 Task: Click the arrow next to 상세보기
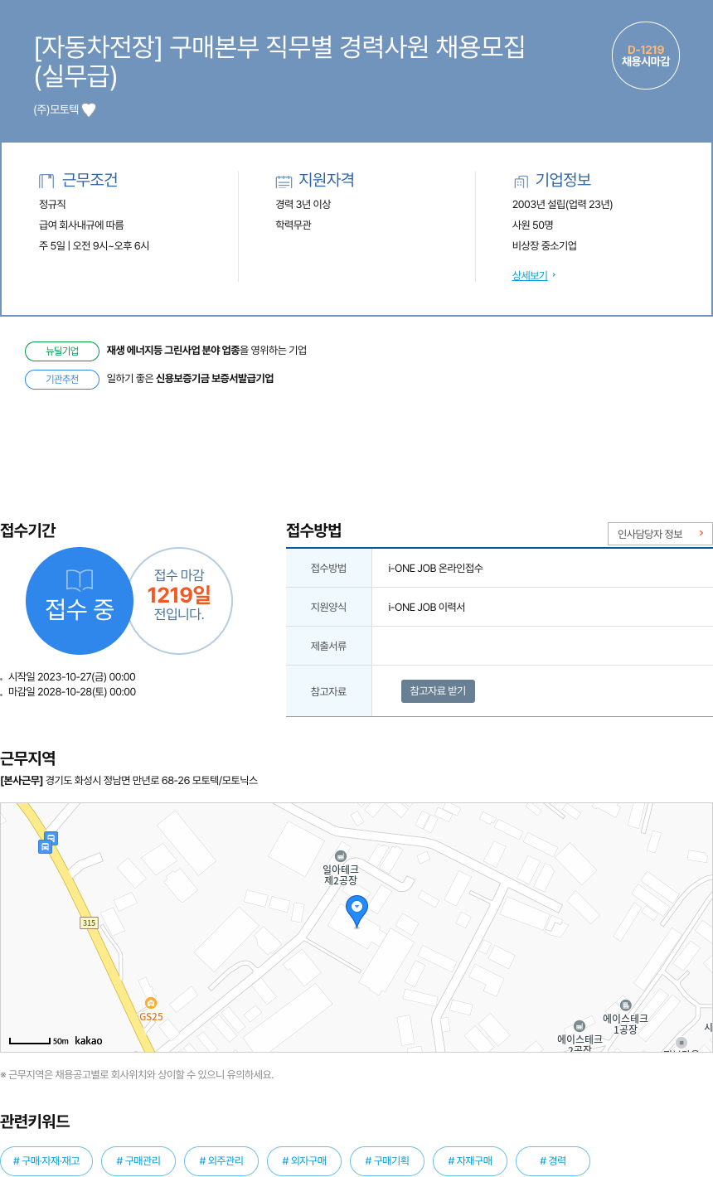(x=554, y=275)
